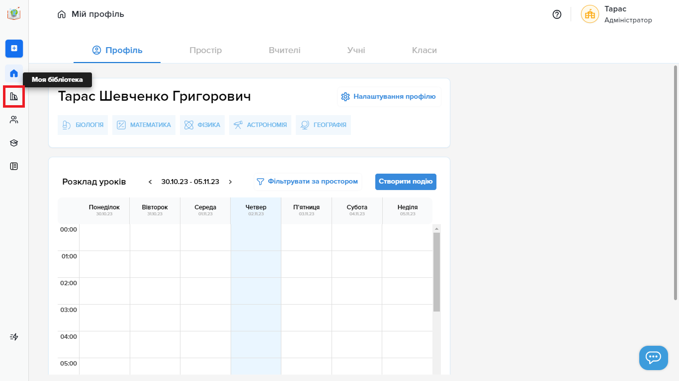Open Тарас Адміністратор account menu
Viewport: 679px width, 381px height.
(616, 14)
